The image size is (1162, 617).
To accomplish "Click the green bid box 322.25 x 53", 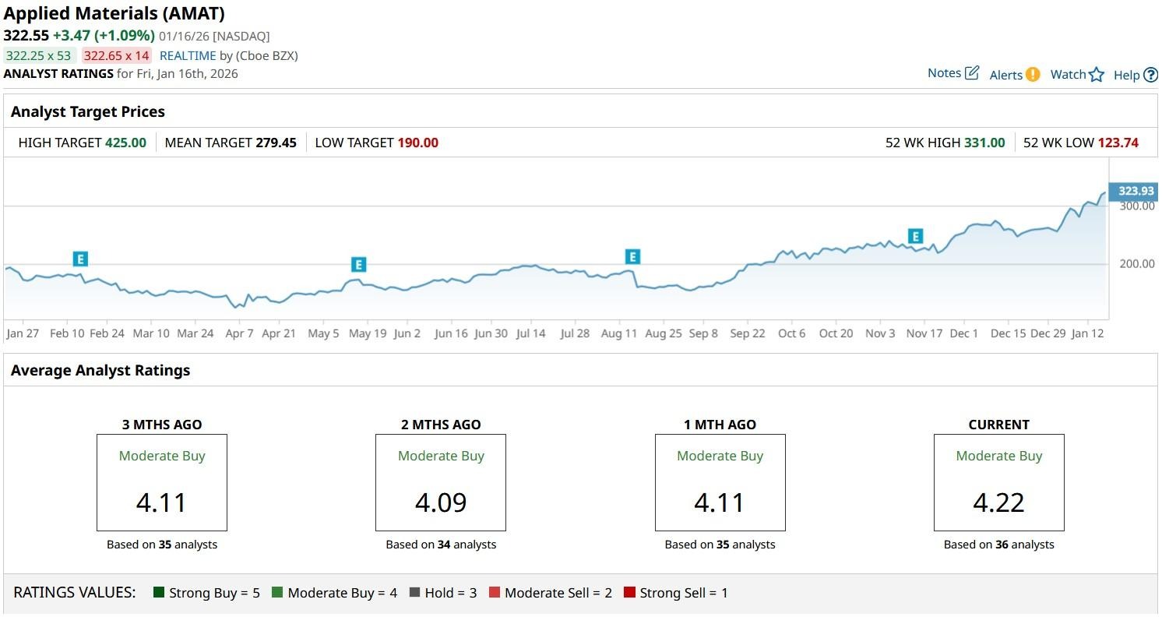I will (x=38, y=56).
